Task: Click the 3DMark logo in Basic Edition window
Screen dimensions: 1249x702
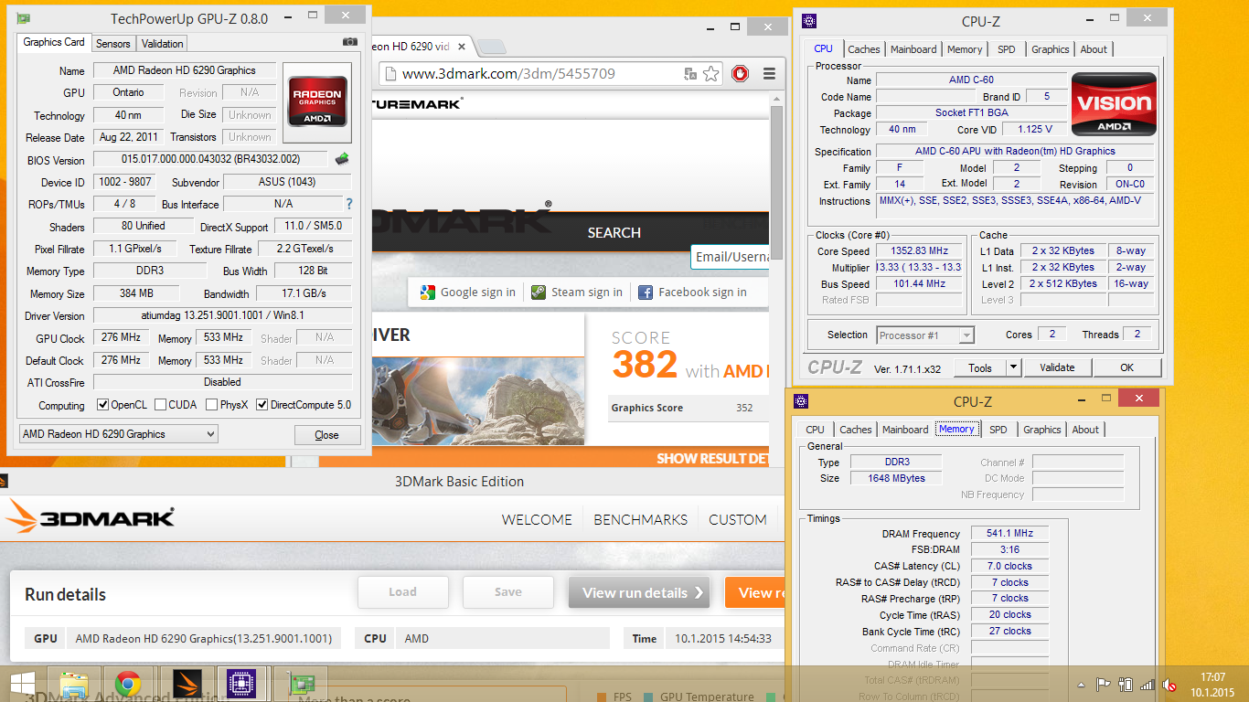Action: pos(90,518)
